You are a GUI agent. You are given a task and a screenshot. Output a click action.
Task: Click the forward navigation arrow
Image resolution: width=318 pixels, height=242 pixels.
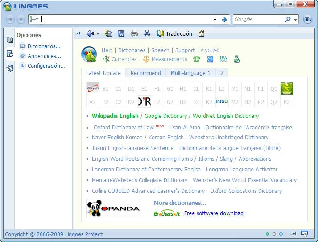point(21,20)
